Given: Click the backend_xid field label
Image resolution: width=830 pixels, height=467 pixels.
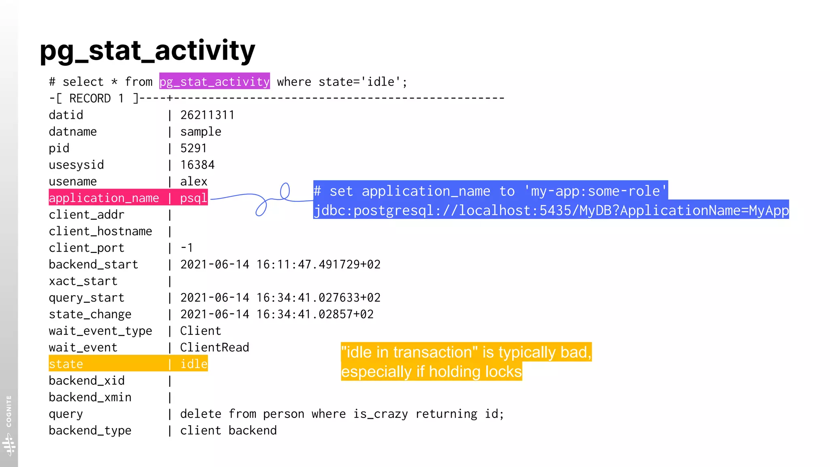Looking at the screenshot, I should tap(86, 381).
